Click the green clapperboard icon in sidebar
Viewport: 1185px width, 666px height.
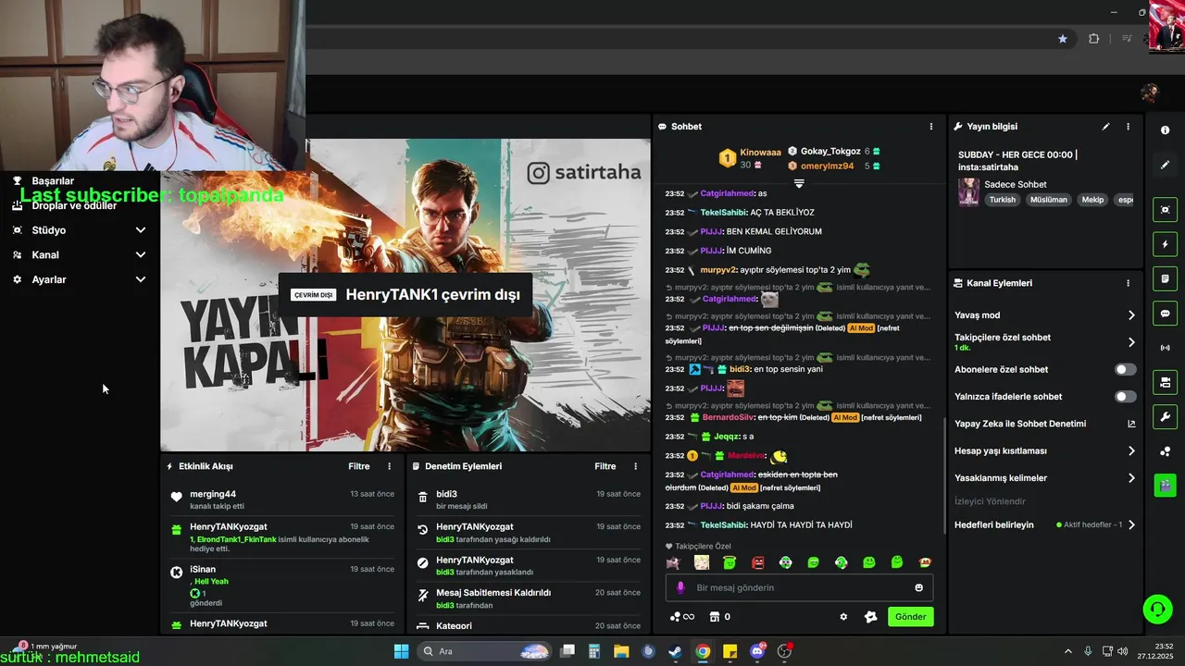click(1165, 485)
